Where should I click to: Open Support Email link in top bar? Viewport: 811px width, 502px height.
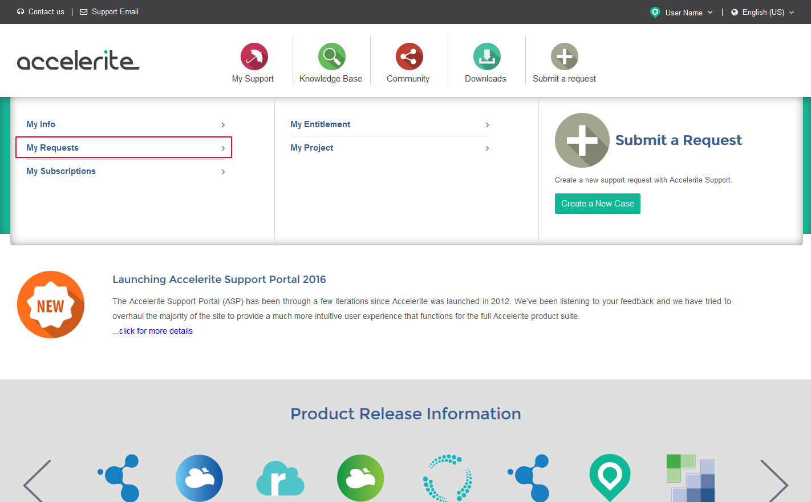pyautogui.click(x=109, y=11)
